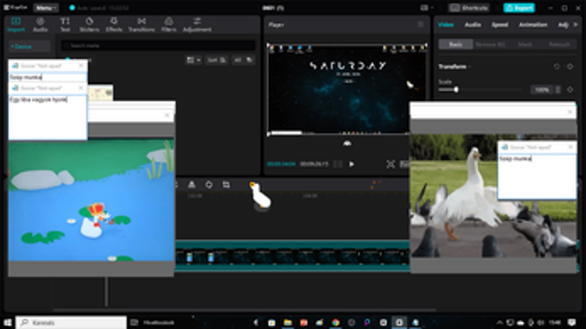Switch to the Animation properties tab
Viewport: 586px width, 329px height.
pyautogui.click(x=533, y=24)
